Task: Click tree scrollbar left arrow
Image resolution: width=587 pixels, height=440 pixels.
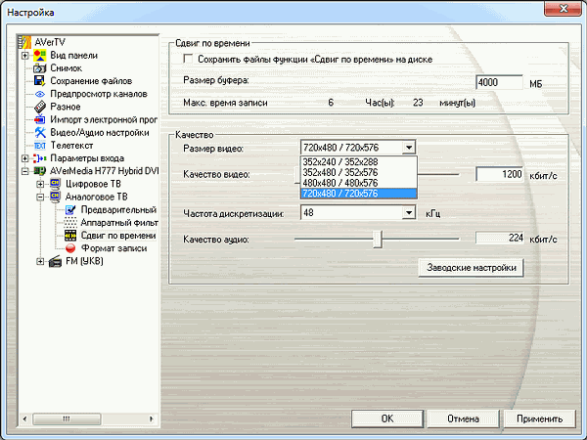Action: tap(24, 418)
